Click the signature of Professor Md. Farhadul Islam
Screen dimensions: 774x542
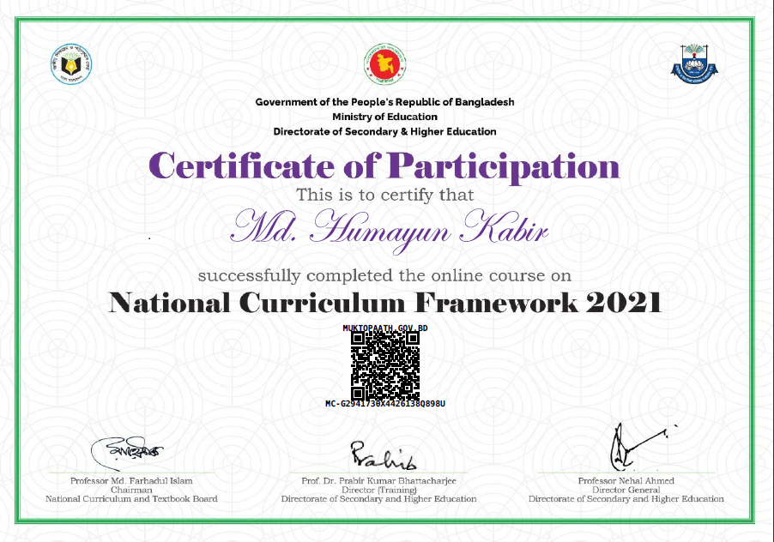[127, 453]
